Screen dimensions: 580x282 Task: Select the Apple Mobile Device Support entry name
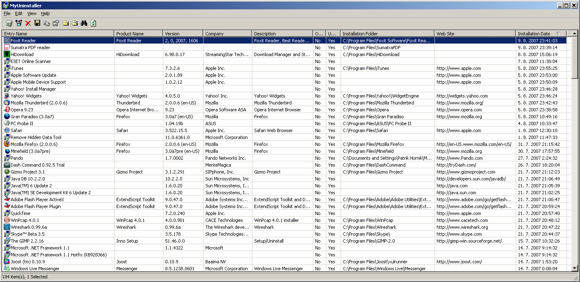click(x=38, y=82)
